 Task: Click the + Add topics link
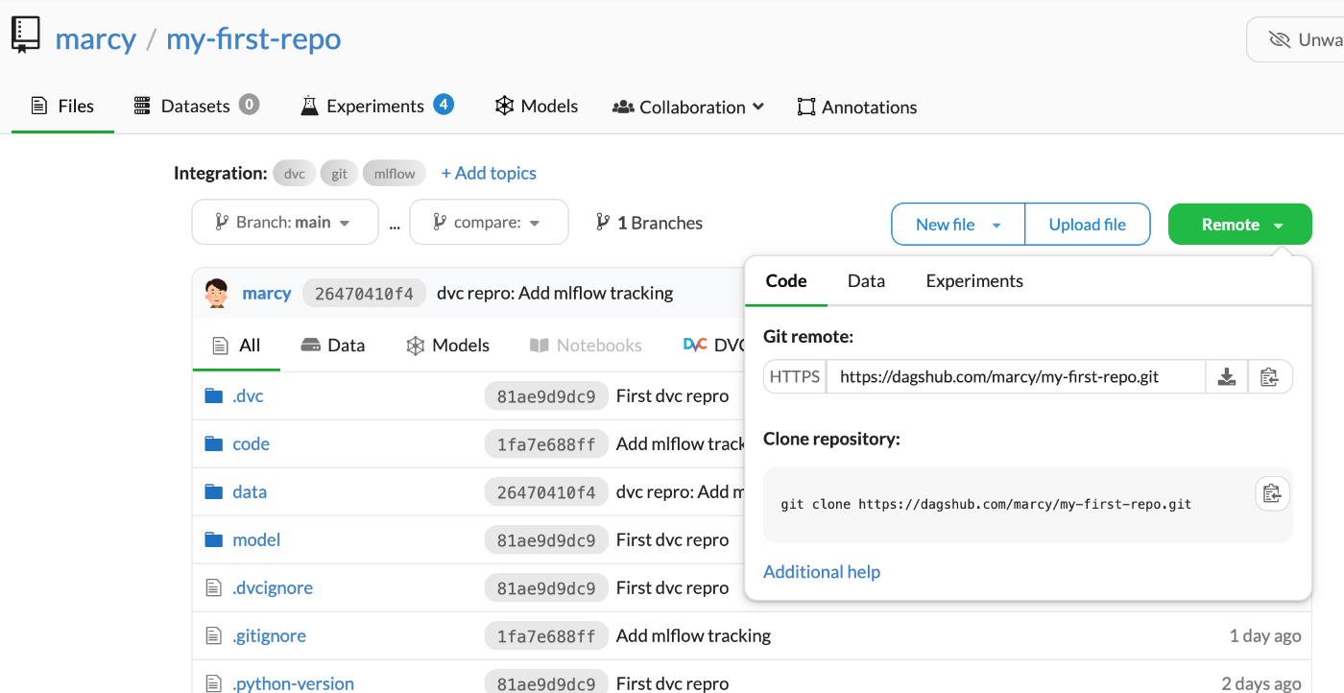pyautogui.click(x=489, y=173)
